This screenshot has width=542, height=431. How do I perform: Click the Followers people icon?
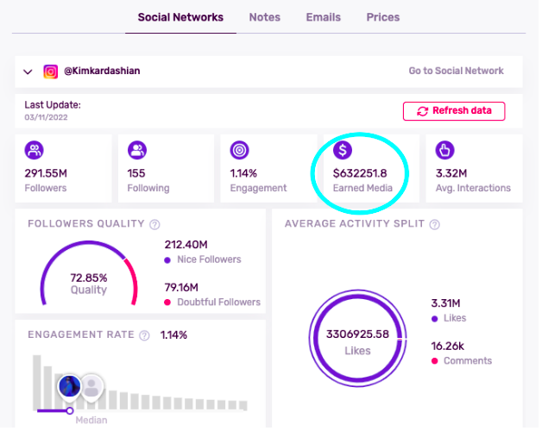point(35,151)
